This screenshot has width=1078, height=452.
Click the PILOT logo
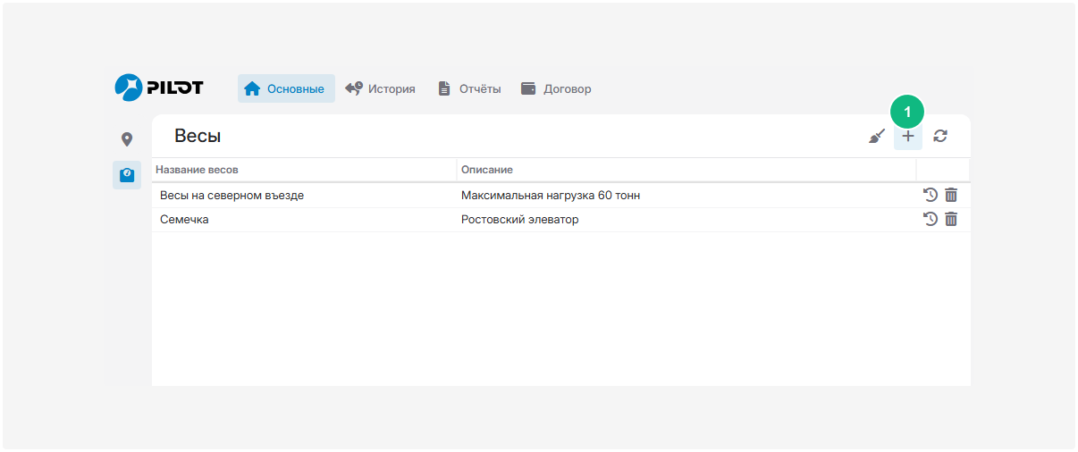click(x=159, y=88)
